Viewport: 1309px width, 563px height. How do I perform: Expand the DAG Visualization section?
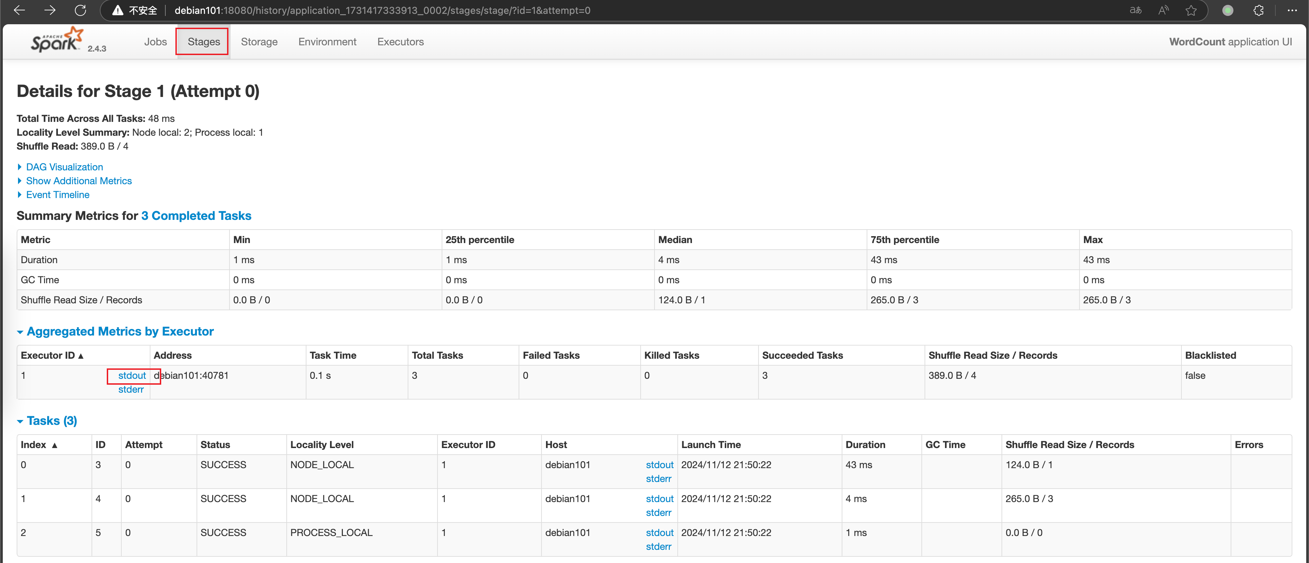[64, 167]
